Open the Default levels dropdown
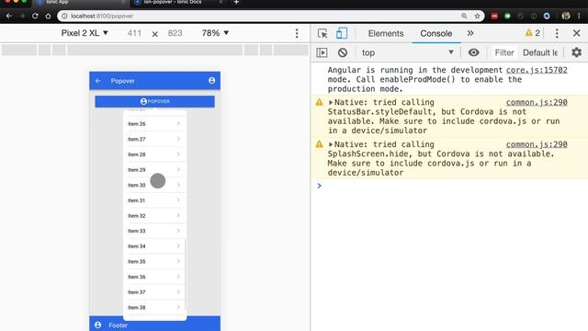The height and width of the screenshot is (331, 588). [540, 52]
